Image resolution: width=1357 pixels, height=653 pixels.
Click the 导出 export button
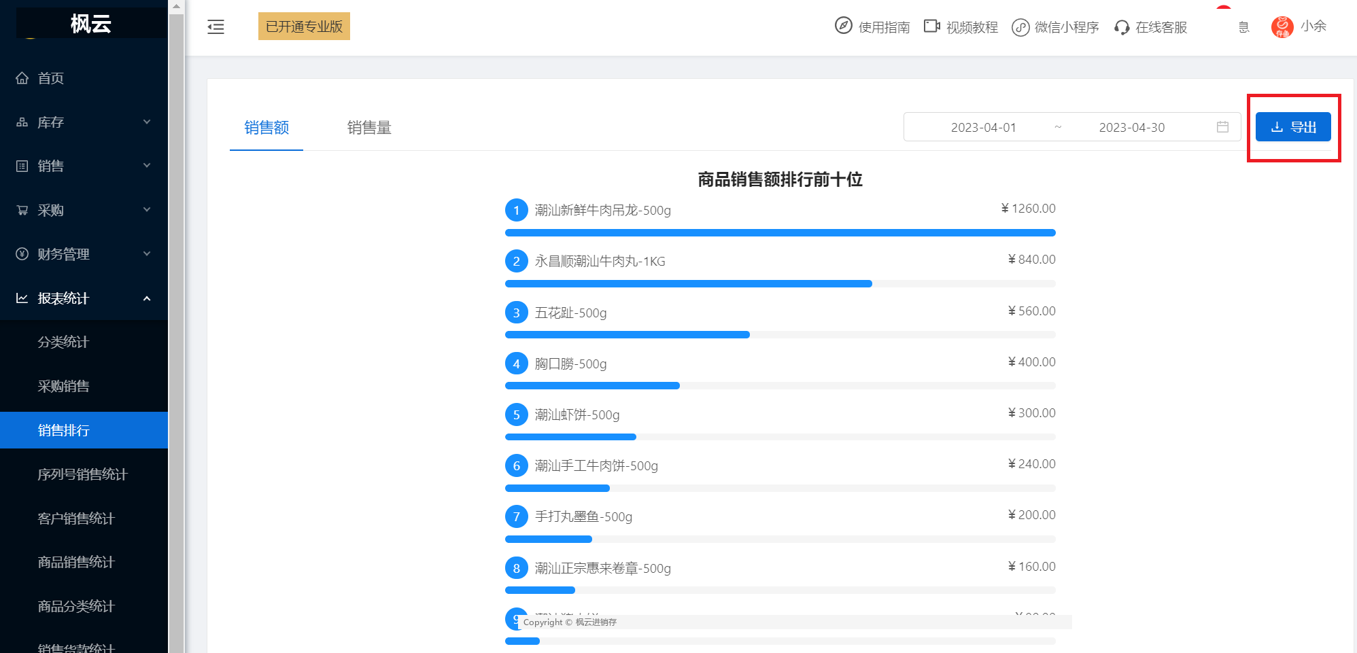(x=1293, y=127)
